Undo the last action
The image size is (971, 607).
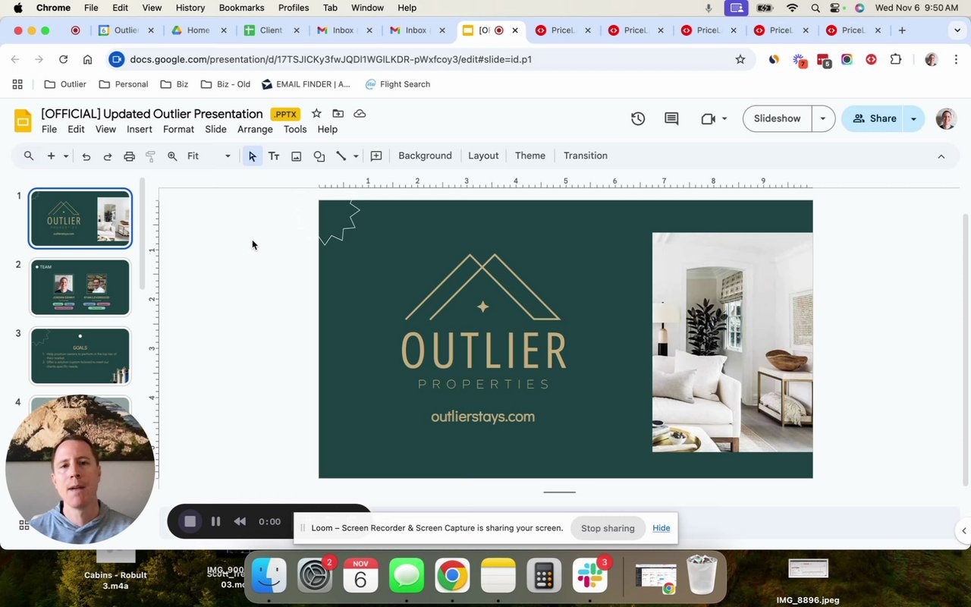pyautogui.click(x=86, y=156)
